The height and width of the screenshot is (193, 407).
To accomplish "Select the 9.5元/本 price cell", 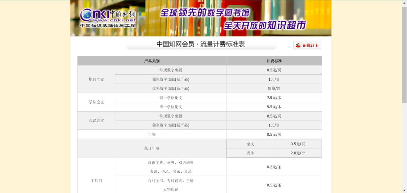I will point(274,107).
